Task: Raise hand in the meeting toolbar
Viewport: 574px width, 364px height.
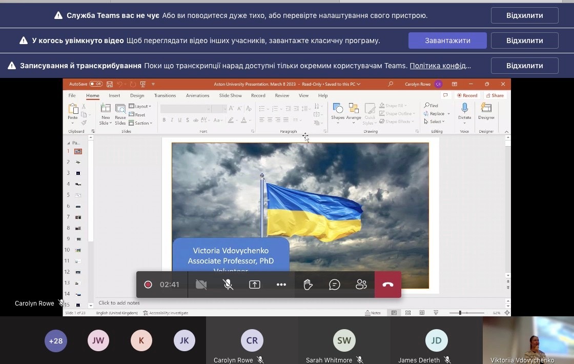Action: [x=308, y=285]
